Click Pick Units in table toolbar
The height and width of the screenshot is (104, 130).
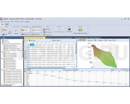tap(32, 40)
